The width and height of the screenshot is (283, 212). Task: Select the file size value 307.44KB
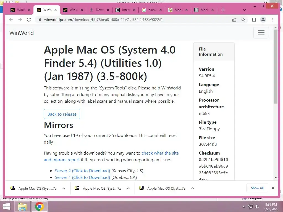208,144
